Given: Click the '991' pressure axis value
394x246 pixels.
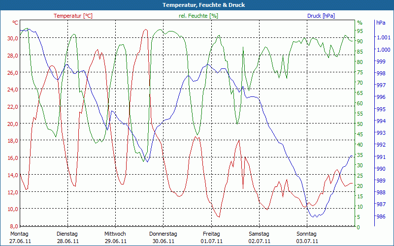Looking at the screenshot, I should (x=381, y=157).
